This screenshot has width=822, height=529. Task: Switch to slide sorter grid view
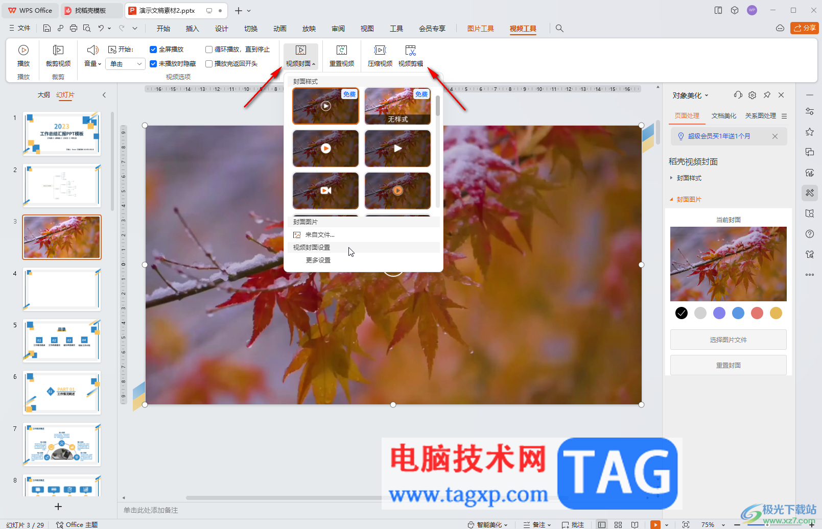point(618,524)
